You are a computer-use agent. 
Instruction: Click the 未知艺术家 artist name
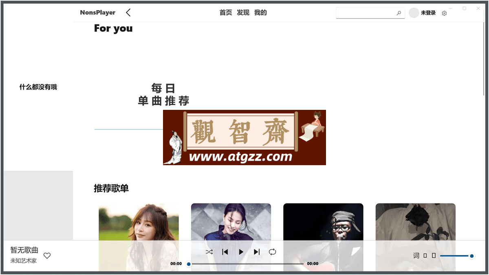coord(24,261)
